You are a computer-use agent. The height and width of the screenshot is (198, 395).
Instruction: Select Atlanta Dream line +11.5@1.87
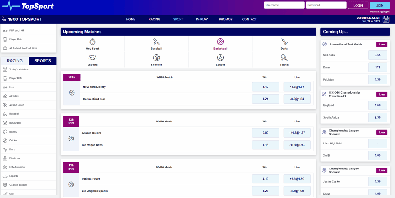(297, 133)
